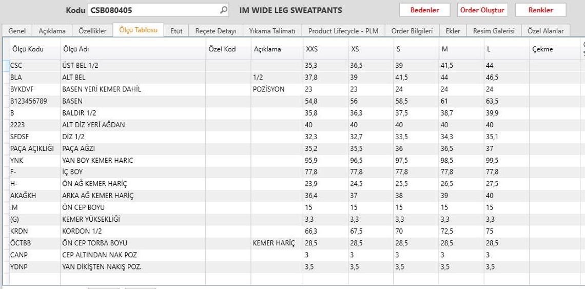Open the Bedenler button

(424, 10)
